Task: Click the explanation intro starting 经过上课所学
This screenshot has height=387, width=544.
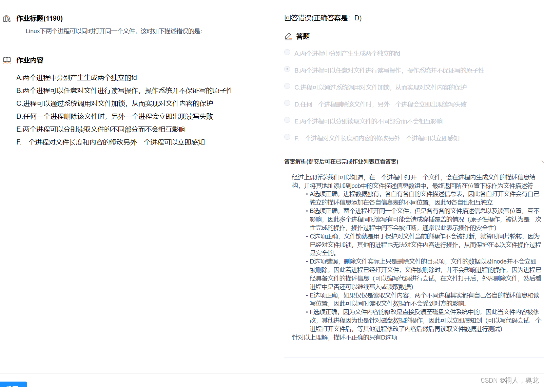Action: [x=414, y=181]
